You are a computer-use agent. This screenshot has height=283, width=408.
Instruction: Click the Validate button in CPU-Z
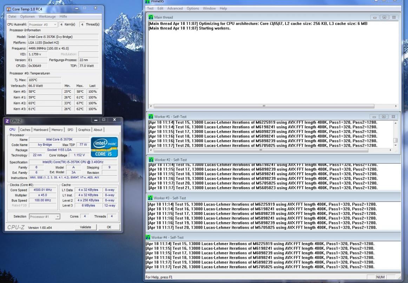85,227
